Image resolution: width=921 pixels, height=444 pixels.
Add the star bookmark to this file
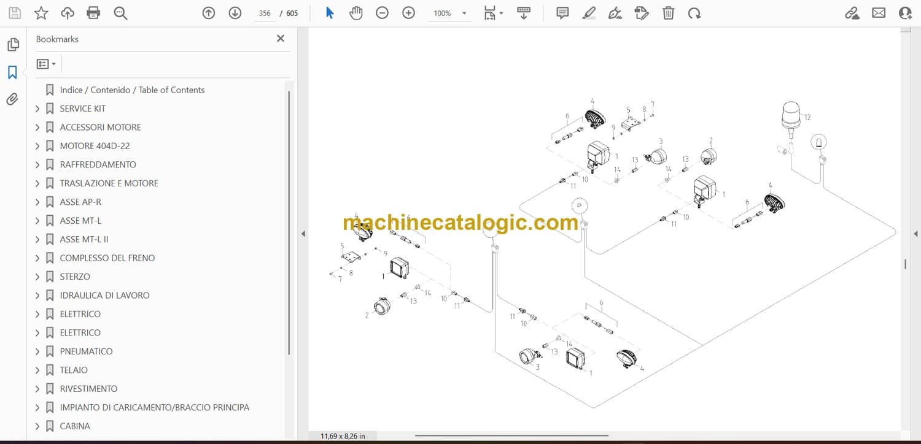click(x=41, y=13)
